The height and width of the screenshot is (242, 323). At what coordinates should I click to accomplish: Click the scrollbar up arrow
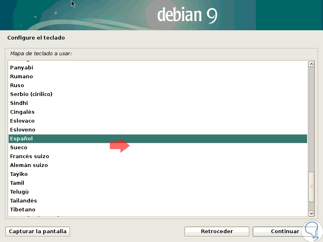tap(311, 64)
